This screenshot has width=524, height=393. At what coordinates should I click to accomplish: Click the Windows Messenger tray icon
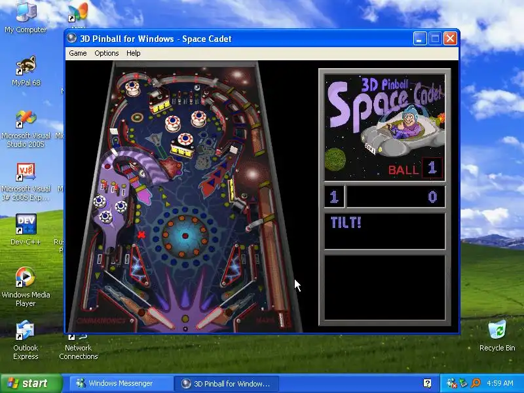(x=452, y=383)
